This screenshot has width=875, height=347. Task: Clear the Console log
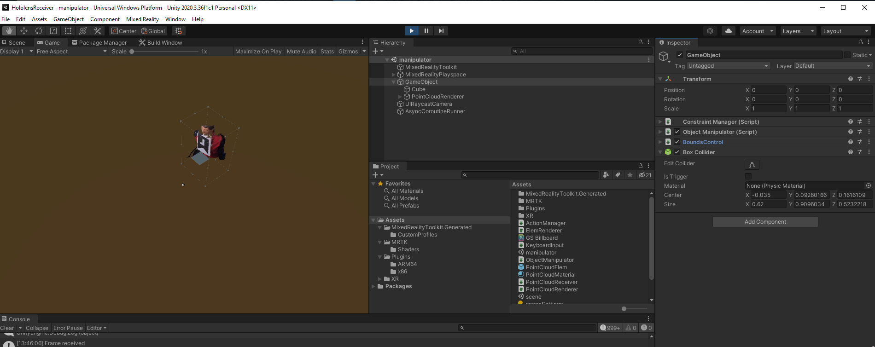point(7,328)
